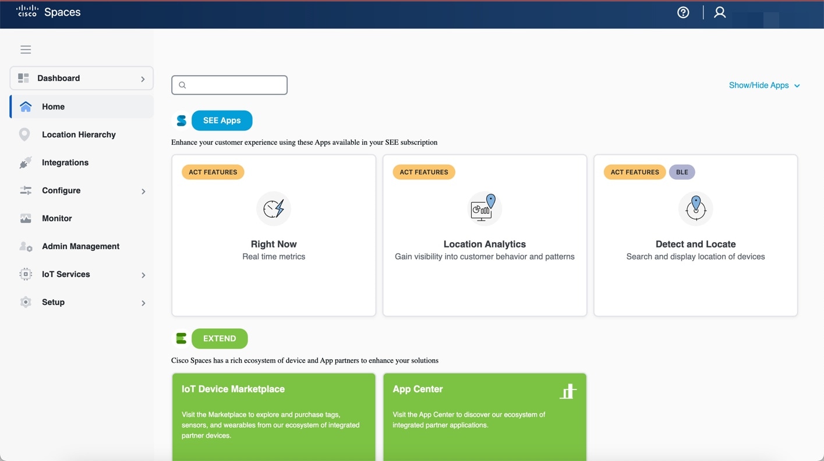Click the Right Now clock-lightning icon
The image size is (824, 461).
tap(274, 208)
